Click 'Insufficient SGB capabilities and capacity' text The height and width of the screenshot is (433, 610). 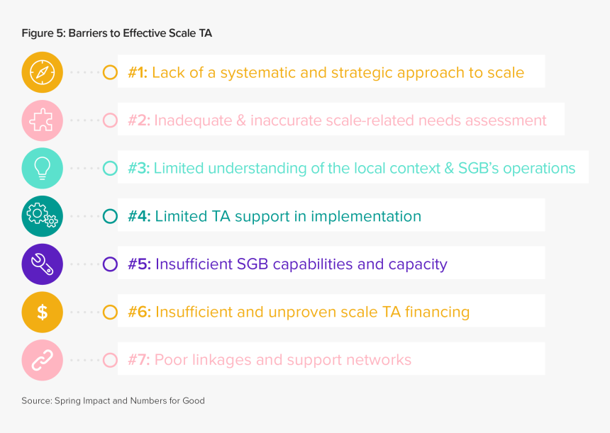tap(301, 264)
